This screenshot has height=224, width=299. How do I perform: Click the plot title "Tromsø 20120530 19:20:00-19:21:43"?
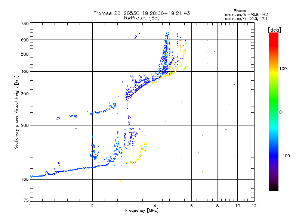[x=142, y=13]
